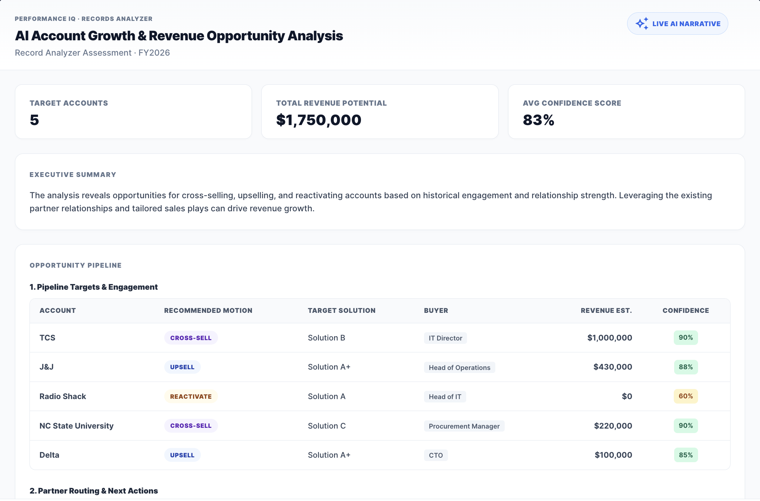Select the Procurement Manager buyer tag
The image size is (760, 501).
[464, 426]
